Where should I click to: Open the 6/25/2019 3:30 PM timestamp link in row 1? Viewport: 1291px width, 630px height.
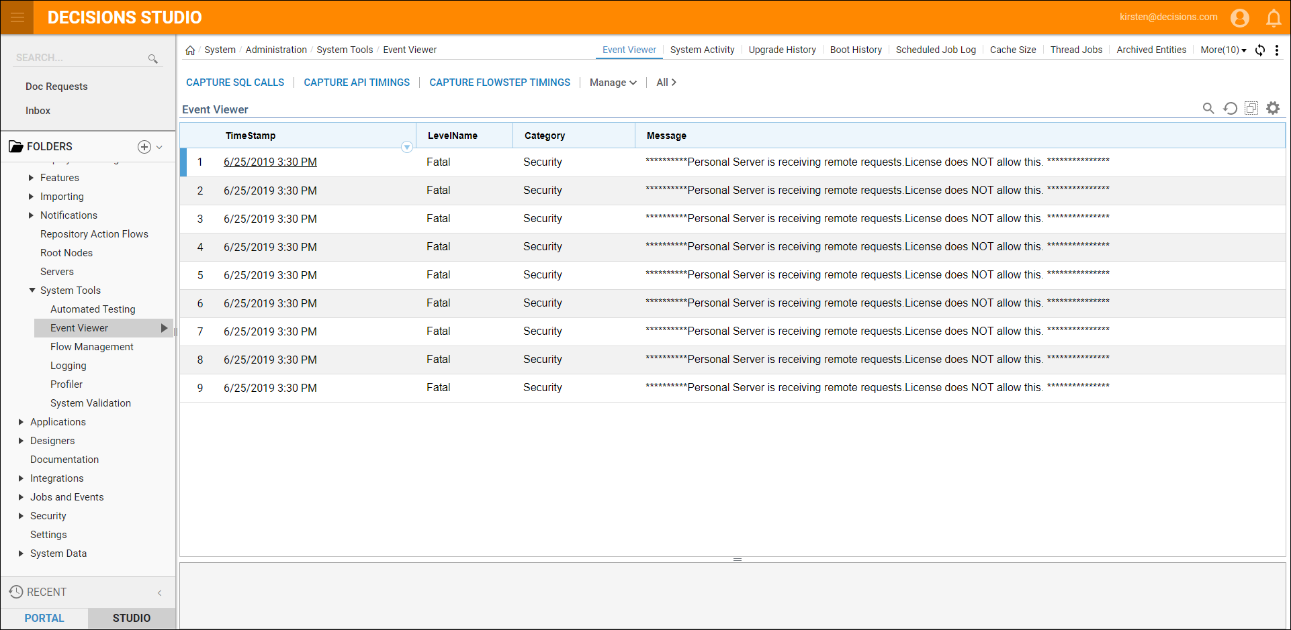pos(270,162)
